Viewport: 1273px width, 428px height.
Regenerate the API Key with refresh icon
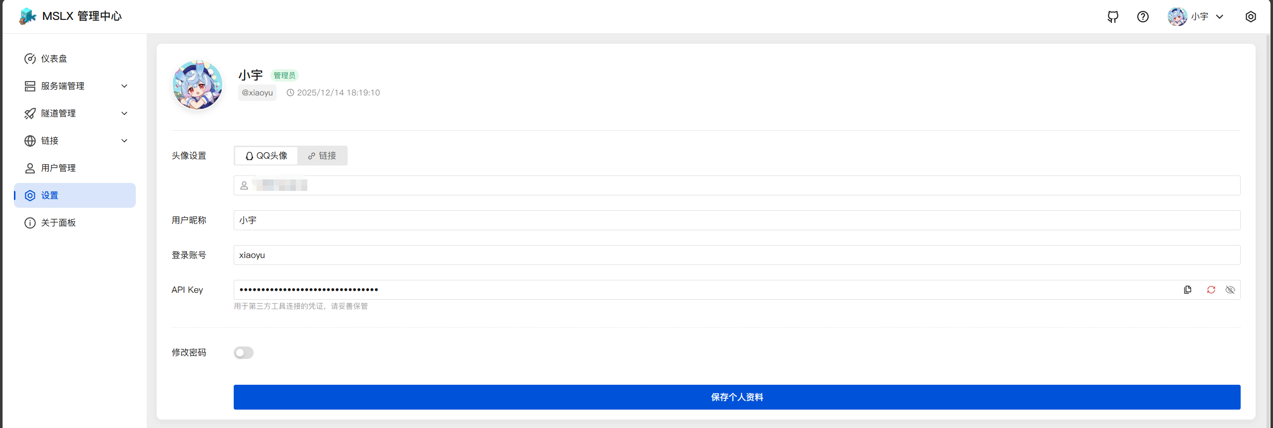[x=1211, y=290]
